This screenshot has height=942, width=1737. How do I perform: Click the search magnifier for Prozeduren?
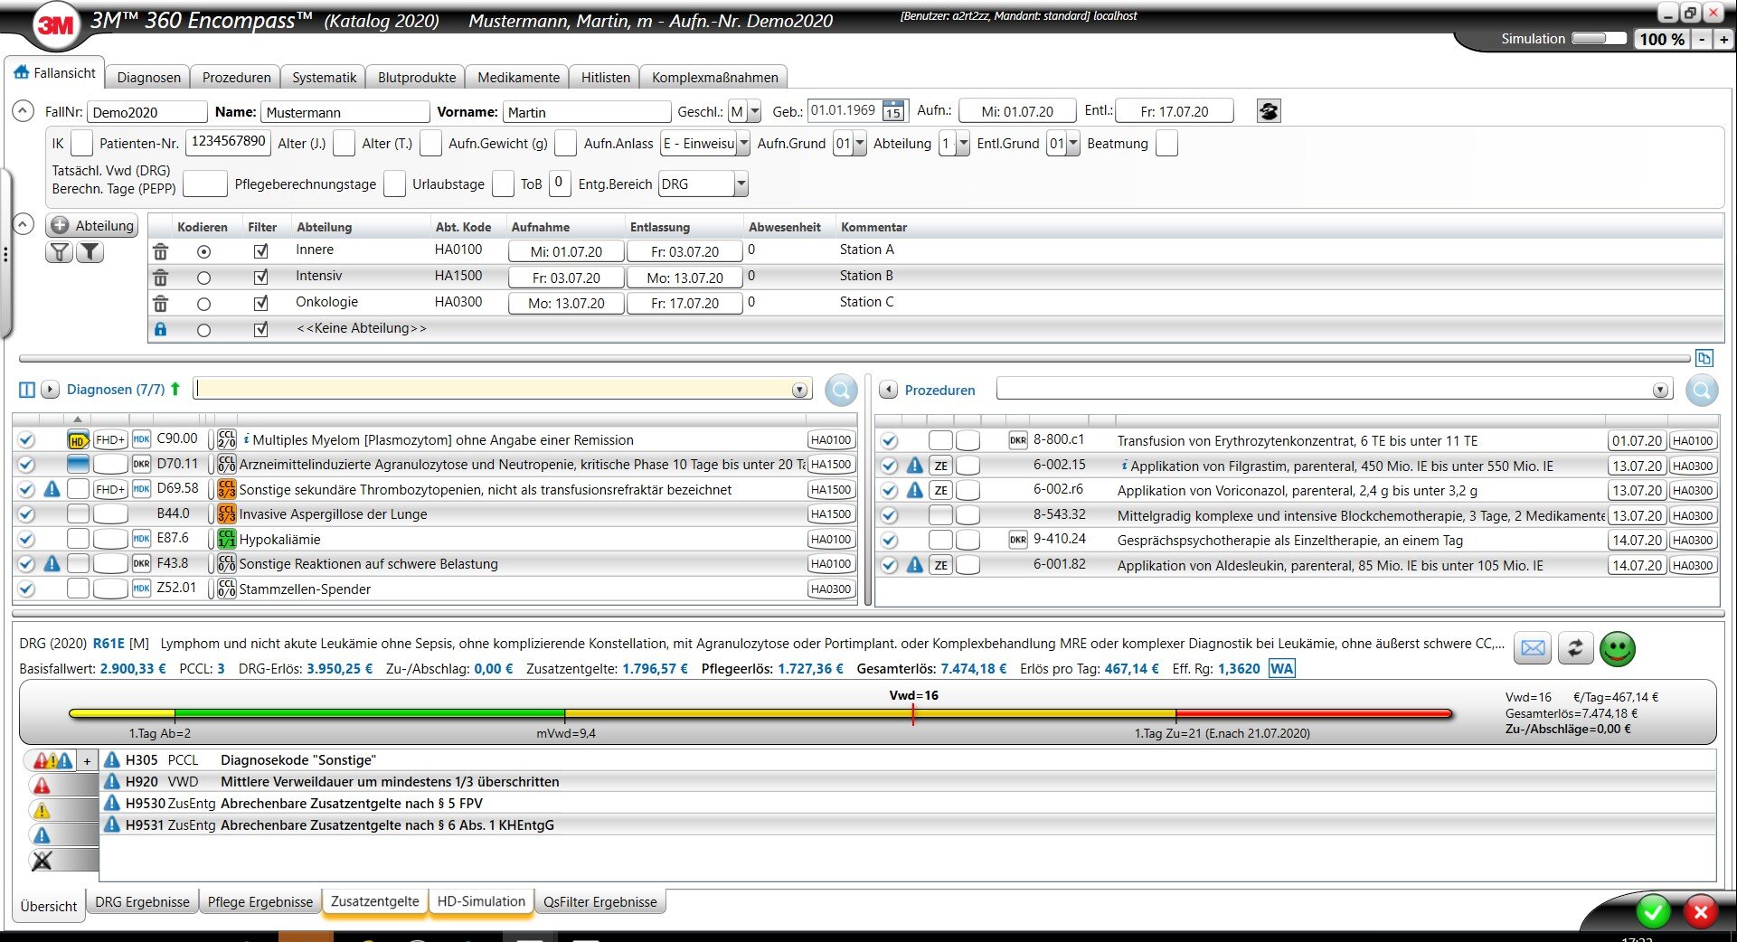click(1702, 391)
